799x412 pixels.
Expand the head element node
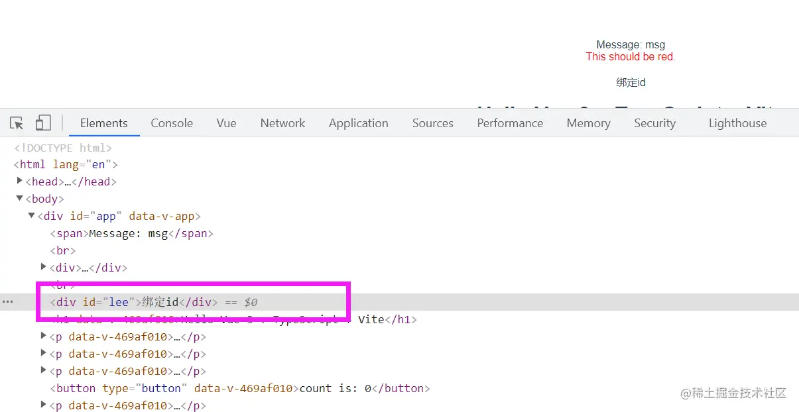coord(20,181)
